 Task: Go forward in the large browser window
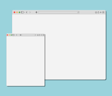click(30, 12)
